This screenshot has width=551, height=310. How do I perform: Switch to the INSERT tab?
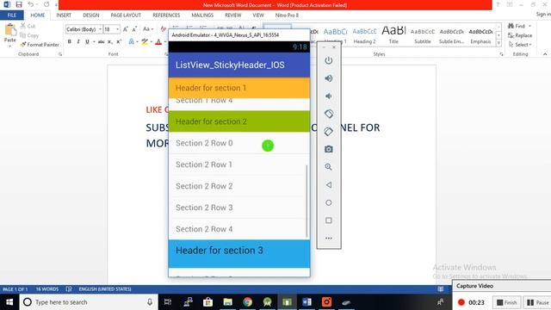[64, 15]
